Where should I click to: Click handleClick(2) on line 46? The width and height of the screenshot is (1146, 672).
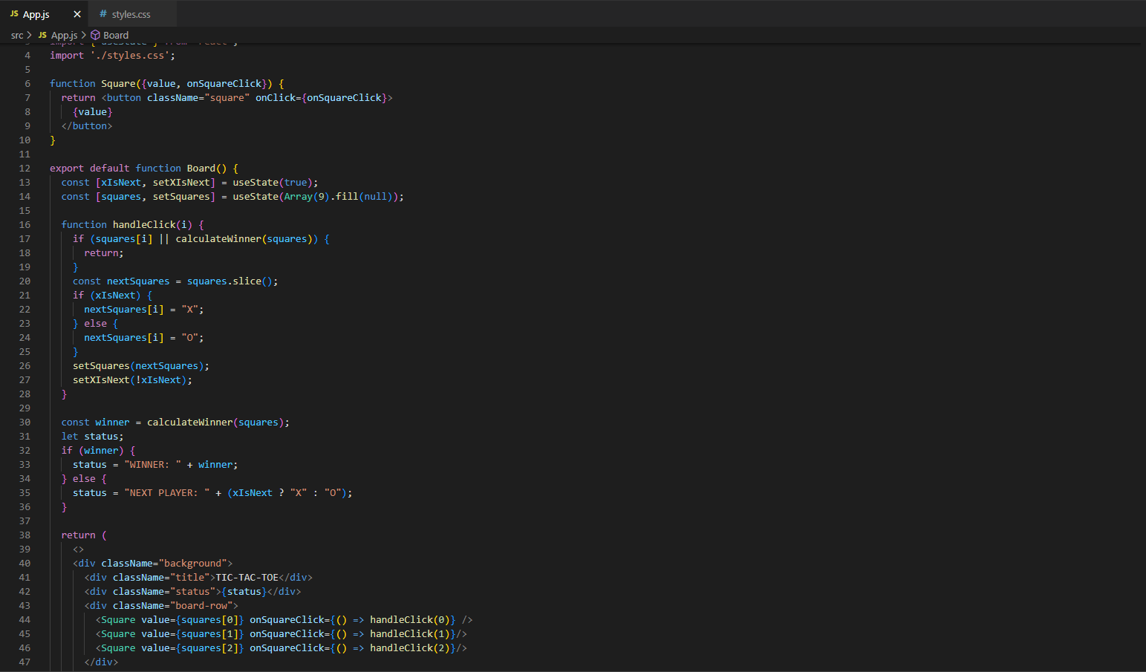410,648
